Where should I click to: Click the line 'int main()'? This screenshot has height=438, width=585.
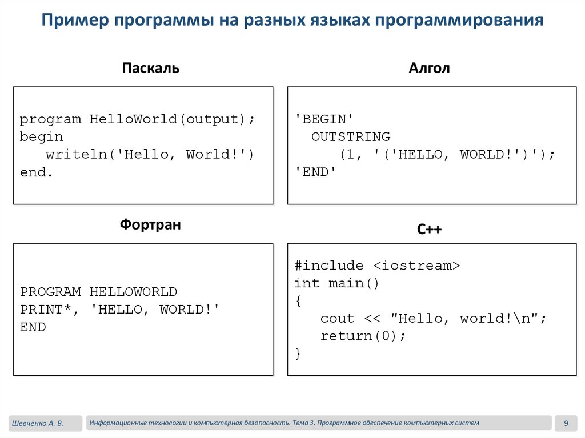336,283
